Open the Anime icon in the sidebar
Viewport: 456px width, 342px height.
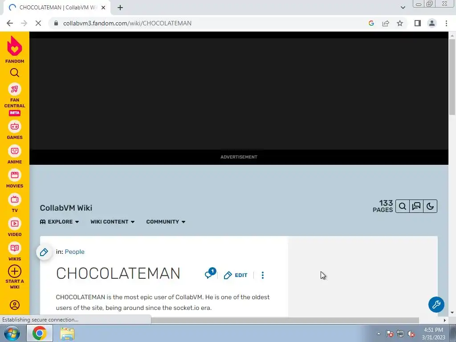[15, 151]
